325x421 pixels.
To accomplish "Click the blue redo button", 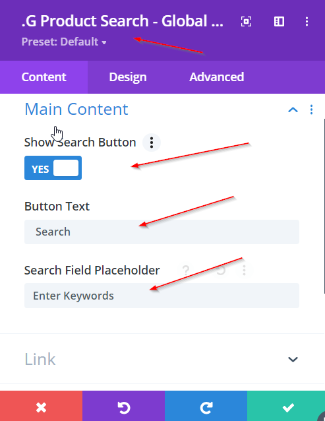I will pyautogui.click(x=206, y=406).
